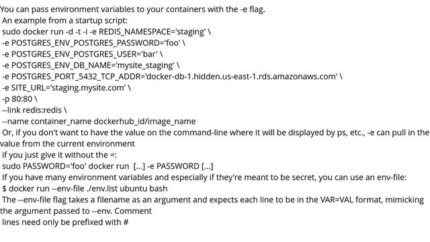Click the POSTGRES_ENV_DB_NAME='mysite_staging' line
430x242 pixels.
click(91, 66)
